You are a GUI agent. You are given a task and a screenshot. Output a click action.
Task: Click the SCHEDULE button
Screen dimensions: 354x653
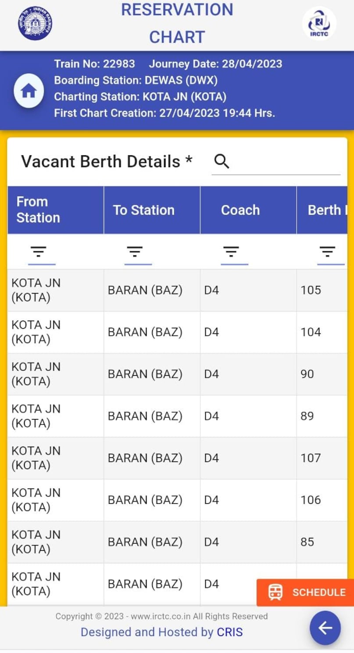pos(307,592)
